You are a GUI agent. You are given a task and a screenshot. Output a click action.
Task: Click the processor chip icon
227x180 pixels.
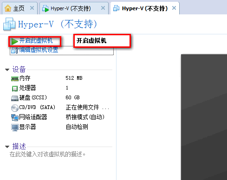pos(15,89)
